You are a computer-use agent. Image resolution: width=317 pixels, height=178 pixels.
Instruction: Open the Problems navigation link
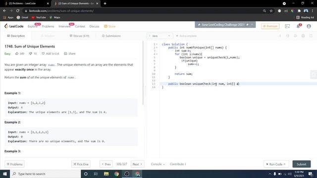(48, 26)
